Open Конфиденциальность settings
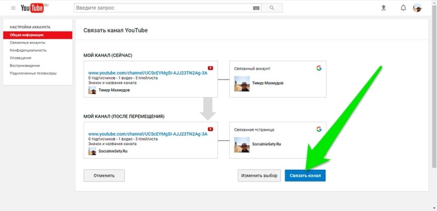 28,50
